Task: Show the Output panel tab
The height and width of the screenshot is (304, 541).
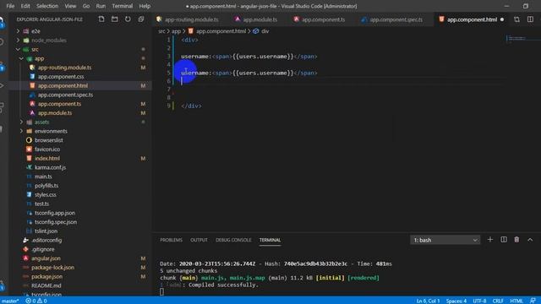Action: click(x=199, y=240)
